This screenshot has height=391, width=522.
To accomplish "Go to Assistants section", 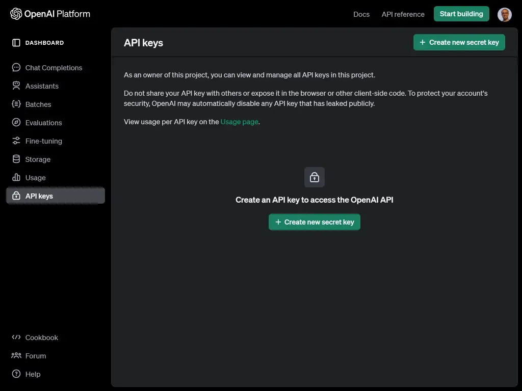I will [55, 86].
